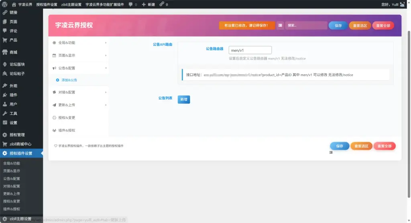This screenshot has height=223, width=411.
Task: Open 公告&配置 sidebar submenu link
Action: pyautogui.click(x=12, y=178)
